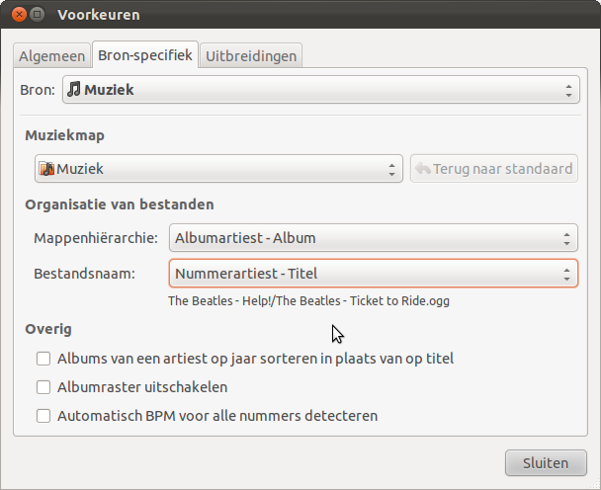Click the Voorkeuren window title text
This screenshot has height=490, width=601.
click(99, 15)
